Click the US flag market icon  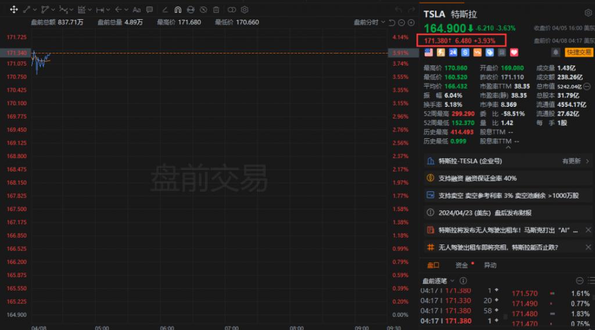coord(429,52)
